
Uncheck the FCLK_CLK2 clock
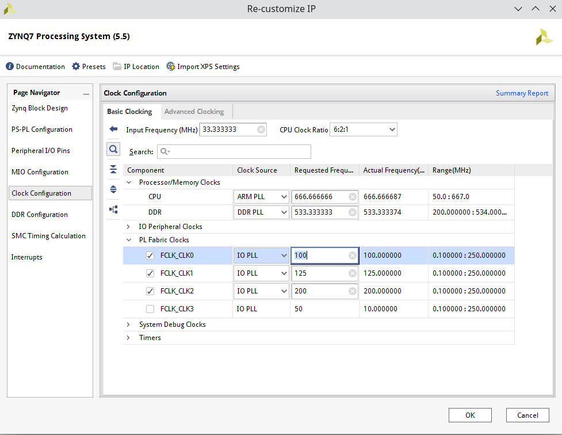pyautogui.click(x=150, y=291)
